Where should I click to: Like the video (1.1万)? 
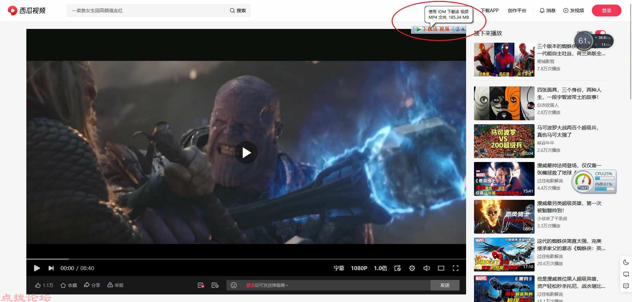click(x=44, y=285)
